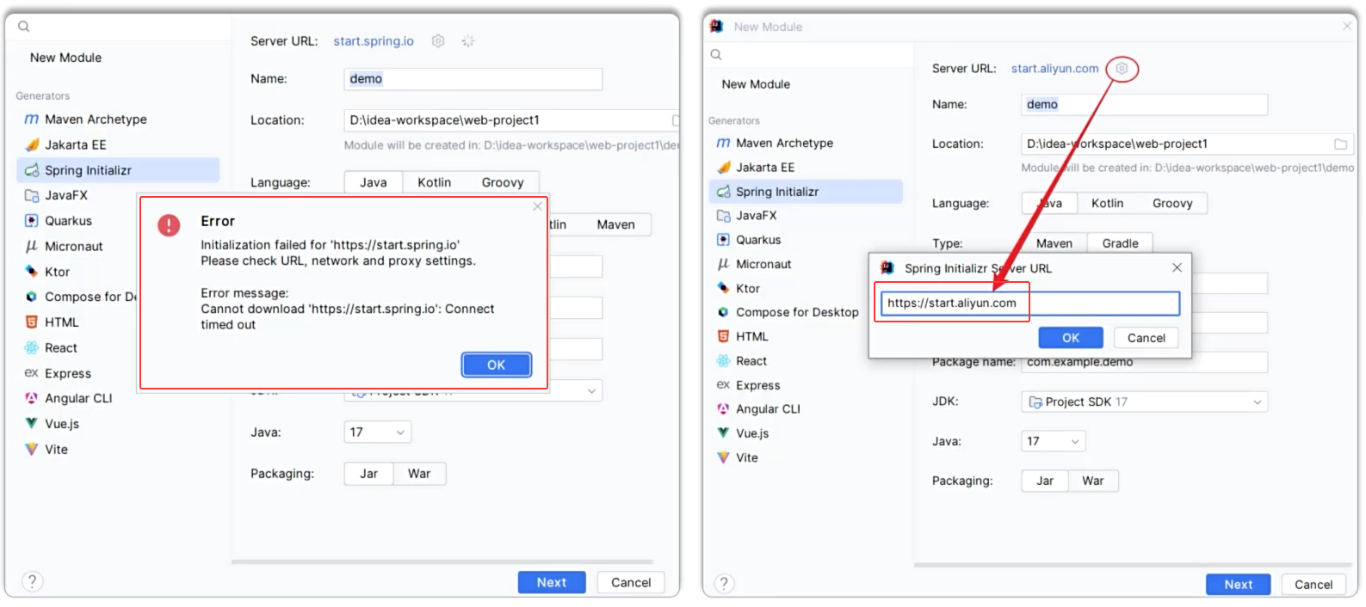Viewport: 1366px width, 607px height.
Task: Expand the Java 17 dropdown in right dialog
Action: 1053,441
